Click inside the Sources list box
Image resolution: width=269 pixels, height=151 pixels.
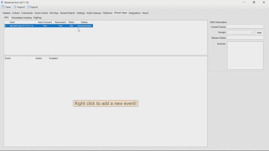click(x=245, y=56)
